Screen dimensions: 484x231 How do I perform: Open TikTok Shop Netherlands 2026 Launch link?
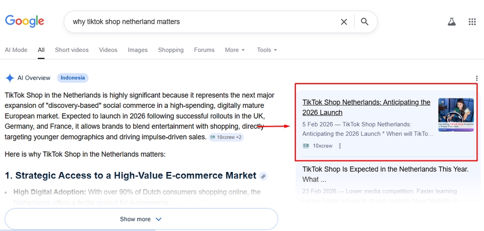[x=366, y=107]
